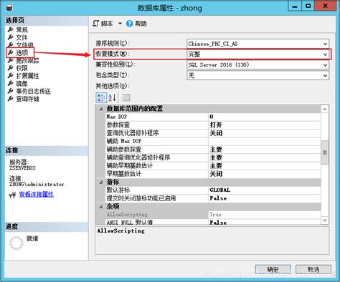
Task: Cancel with the 取消 button
Action: 313,270
